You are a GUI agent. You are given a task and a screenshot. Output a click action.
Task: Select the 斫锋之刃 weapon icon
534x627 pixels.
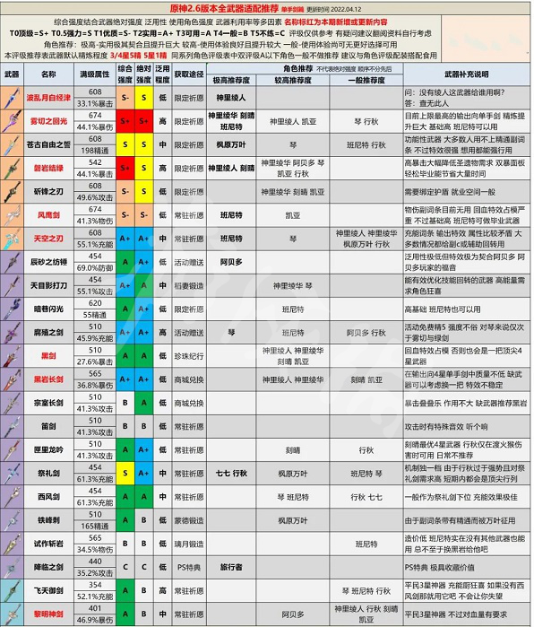tap(12, 192)
